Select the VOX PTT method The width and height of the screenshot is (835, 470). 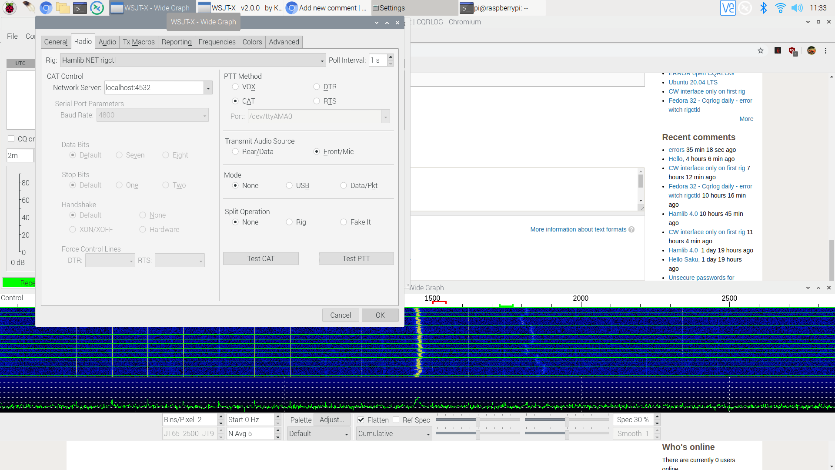pyautogui.click(x=235, y=87)
